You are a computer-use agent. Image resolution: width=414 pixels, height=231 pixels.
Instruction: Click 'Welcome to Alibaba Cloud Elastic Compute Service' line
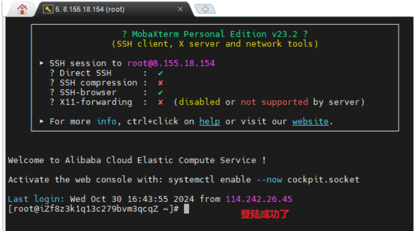tap(137, 160)
